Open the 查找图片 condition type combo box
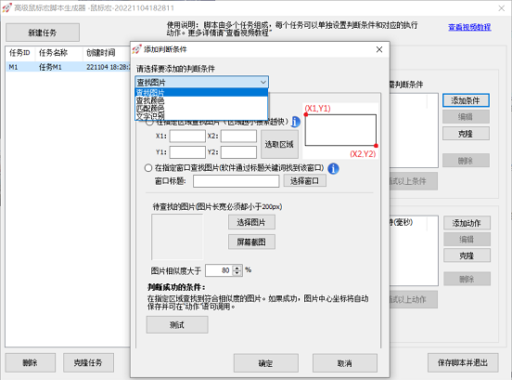 (x=202, y=82)
